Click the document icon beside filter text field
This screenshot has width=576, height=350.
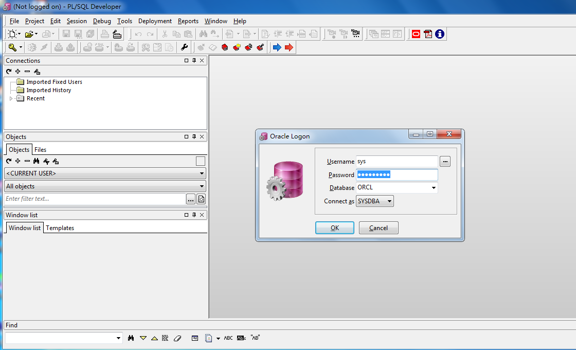(x=201, y=199)
